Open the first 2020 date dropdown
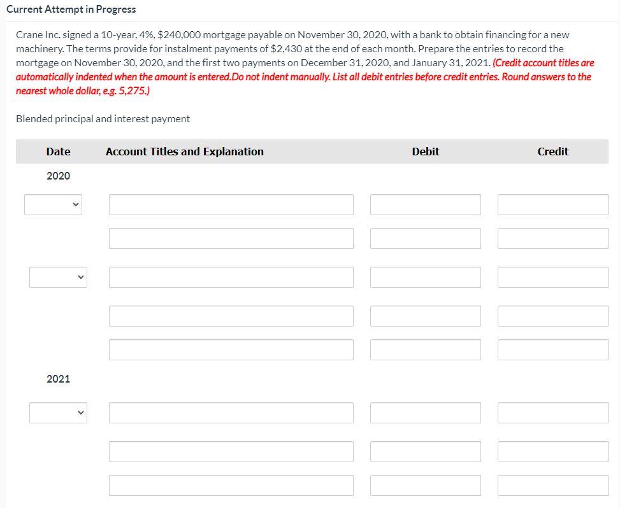The width and height of the screenshot is (620, 508). [x=53, y=204]
